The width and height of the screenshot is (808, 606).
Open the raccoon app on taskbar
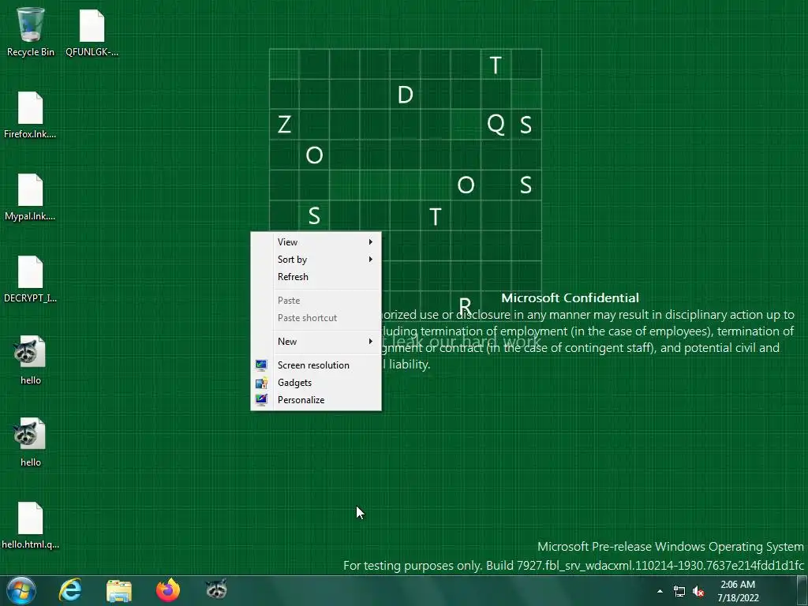click(216, 589)
